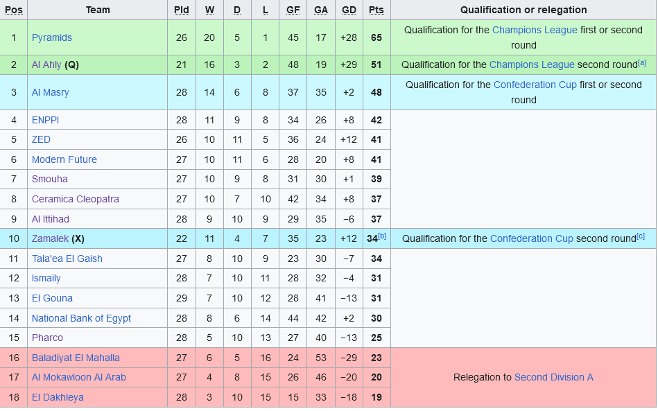Click the Pld column header
This screenshot has width=658, height=411.
tap(181, 10)
